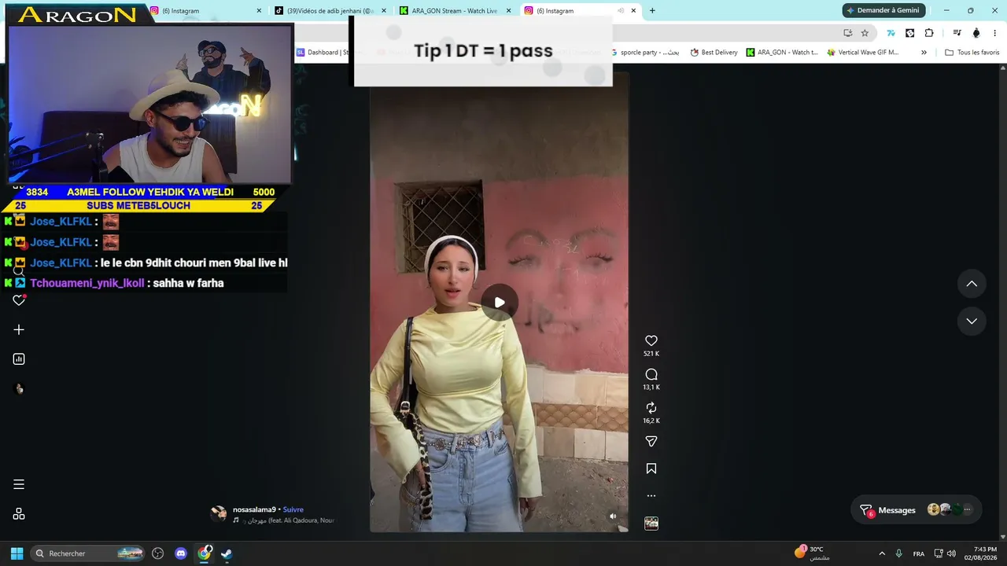Open Discord from the taskbar

pos(181,553)
